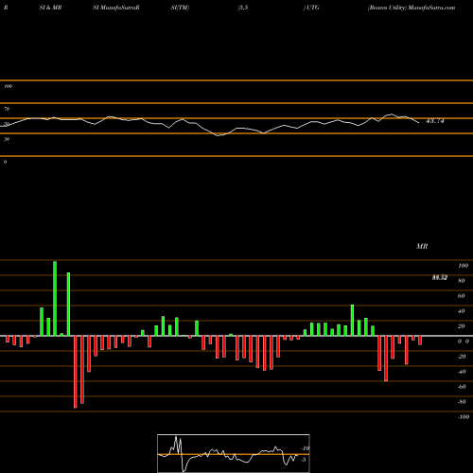Click the RSI axis label 100

click(x=8, y=86)
